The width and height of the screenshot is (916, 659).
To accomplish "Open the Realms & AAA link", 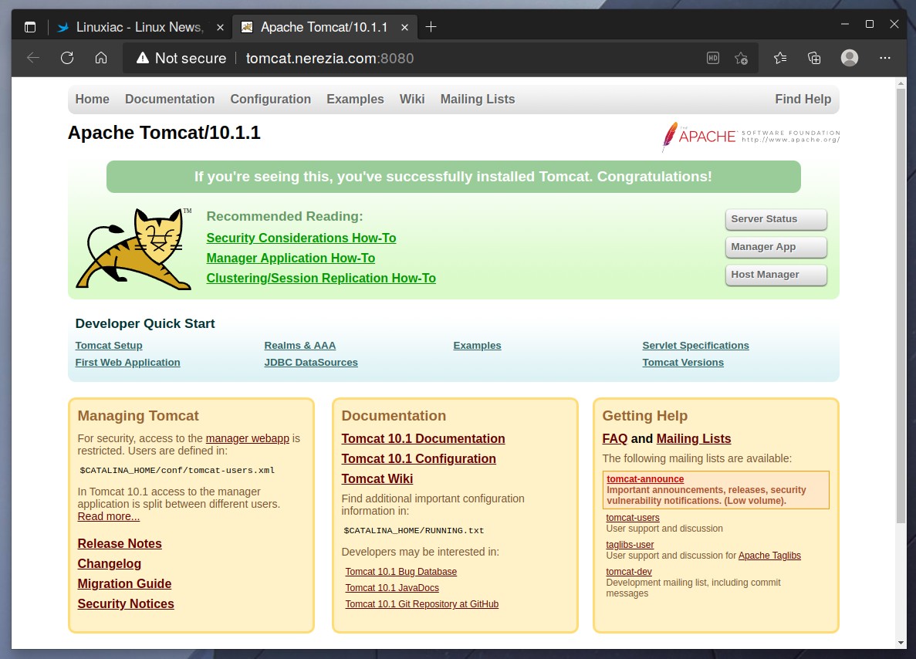I will (300, 345).
